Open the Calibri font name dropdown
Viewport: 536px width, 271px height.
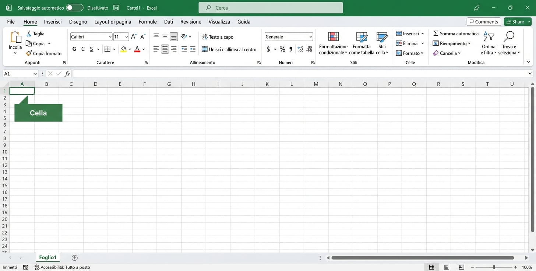pyautogui.click(x=110, y=37)
